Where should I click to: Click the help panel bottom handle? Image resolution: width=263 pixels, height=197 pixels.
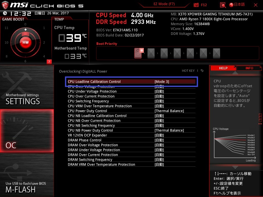coord(235,167)
